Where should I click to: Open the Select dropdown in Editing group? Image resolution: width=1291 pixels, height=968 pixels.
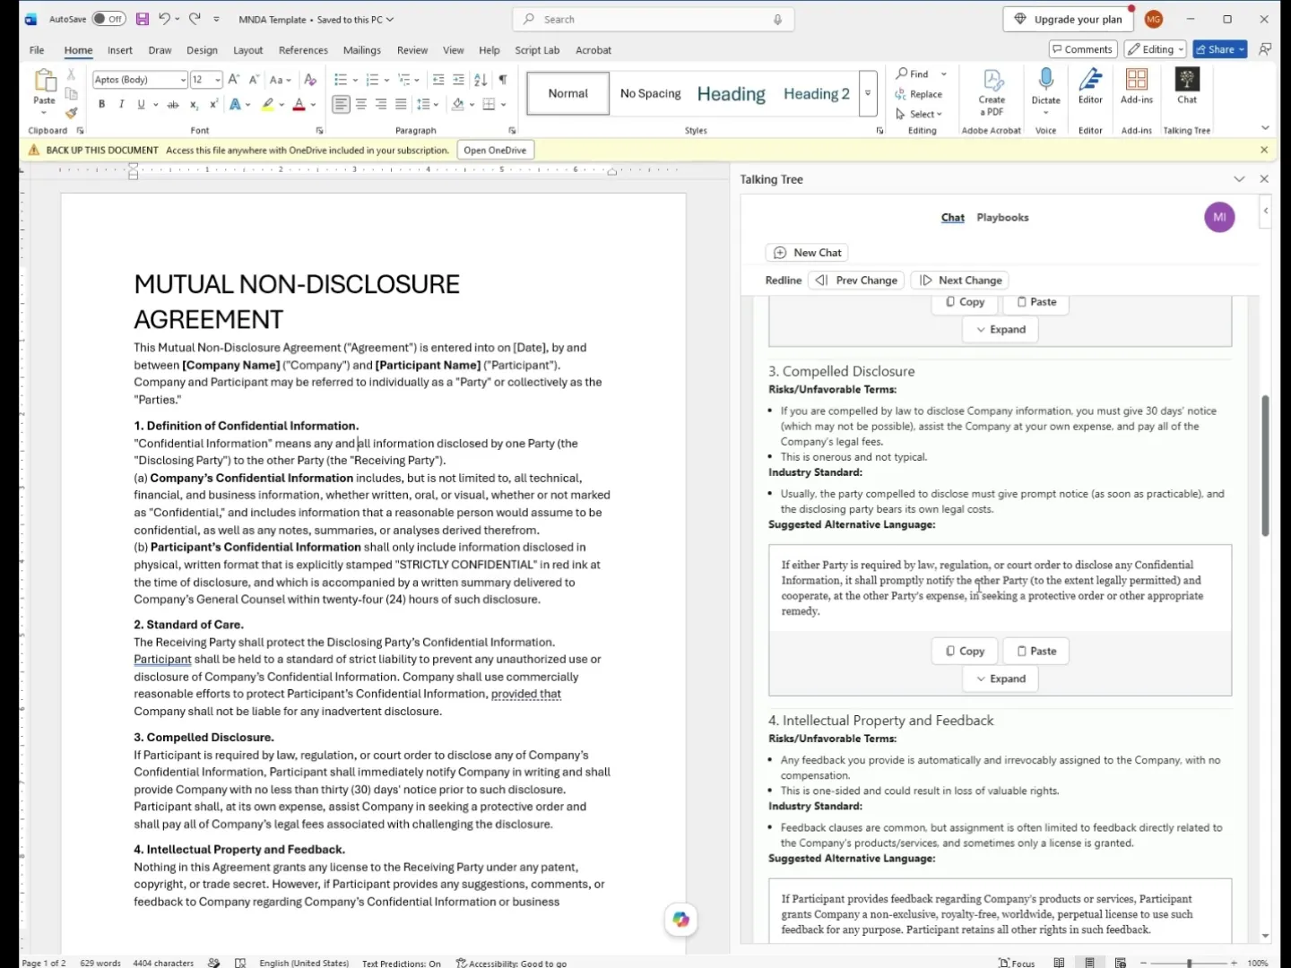919,114
